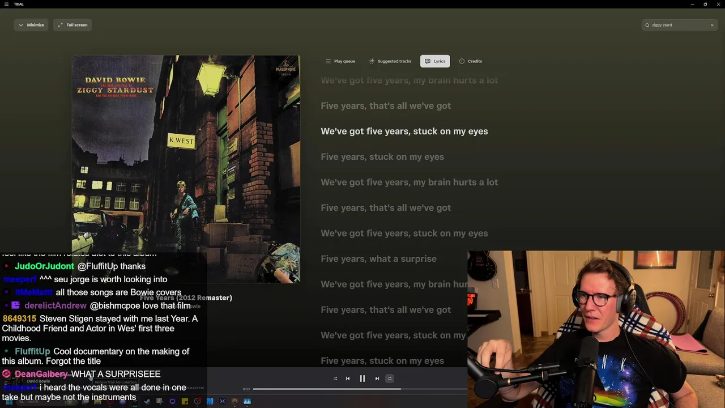The height and width of the screenshot is (408, 725).
Task: Toggle repeat mode
Action: tap(390, 379)
